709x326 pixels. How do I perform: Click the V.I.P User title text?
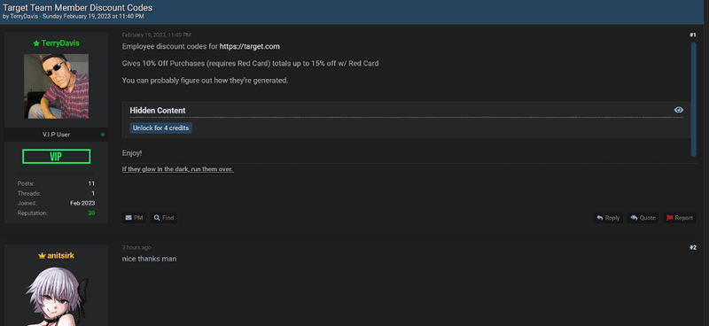[x=56, y=135]
